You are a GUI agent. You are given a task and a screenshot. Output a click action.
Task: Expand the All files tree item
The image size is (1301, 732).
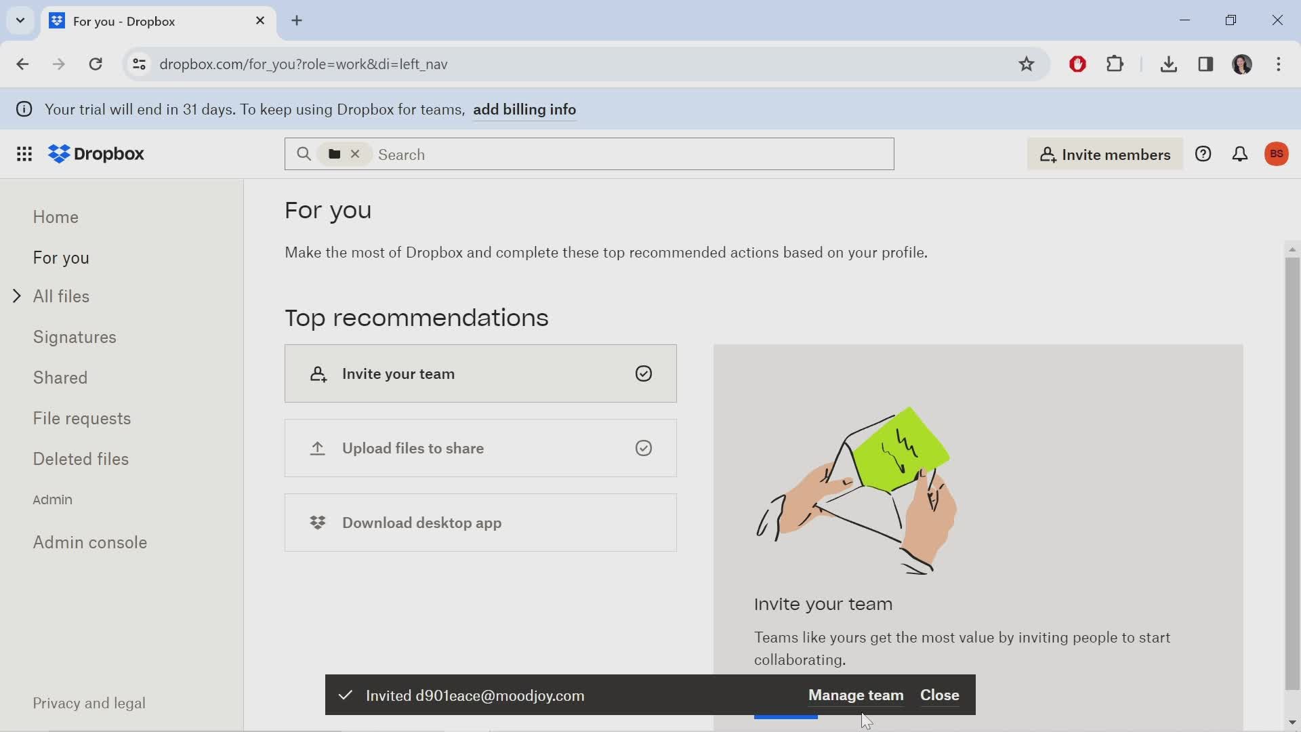pos(17,296)
